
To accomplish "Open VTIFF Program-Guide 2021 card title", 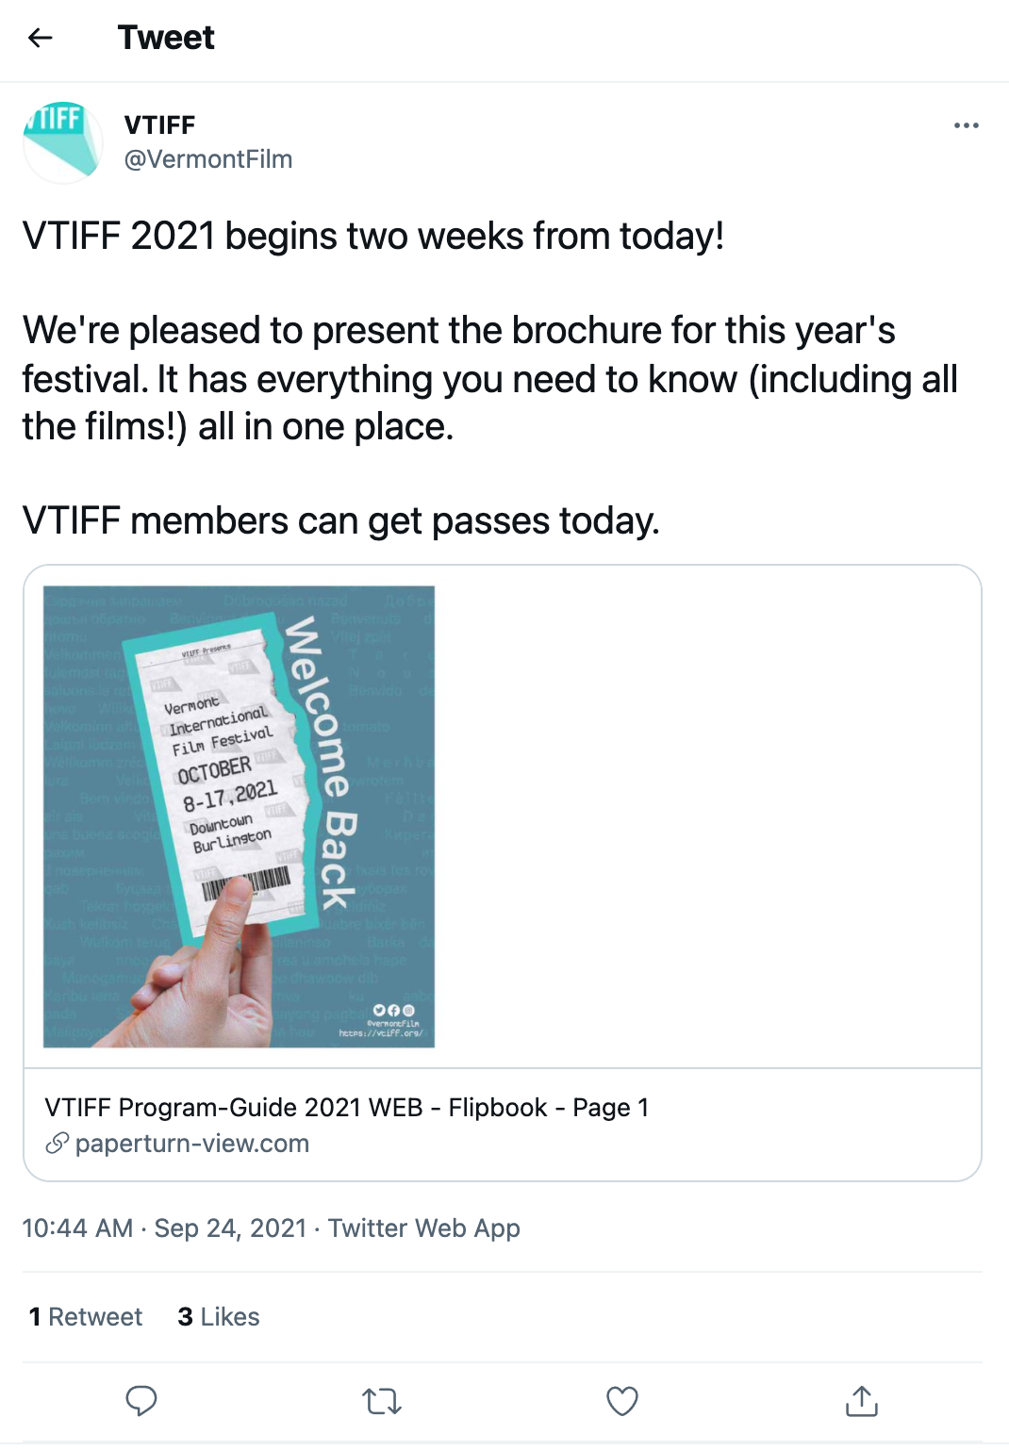I will [347, 1107].
